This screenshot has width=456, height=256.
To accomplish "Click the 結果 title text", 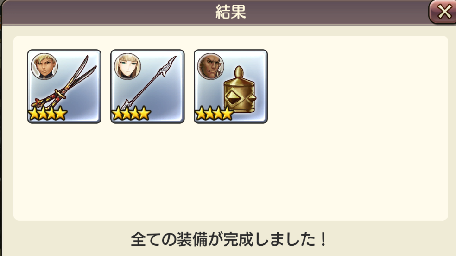I will pos(231,12).
